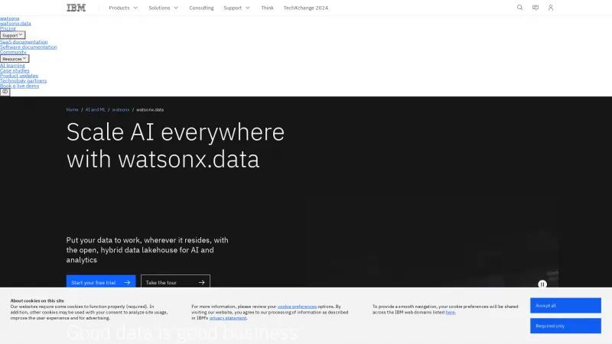Viewport: 612px width, 344px height.
Task: Expand the Resources dropdown button
Action: (15, 59)
